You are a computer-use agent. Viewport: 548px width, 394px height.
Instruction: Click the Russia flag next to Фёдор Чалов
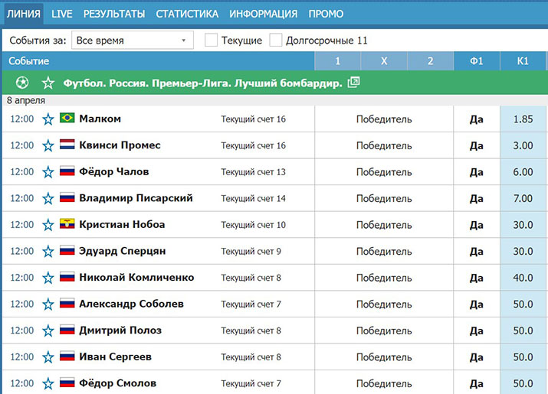[67, 171]
